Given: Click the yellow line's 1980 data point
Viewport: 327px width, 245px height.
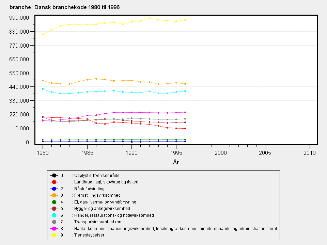Looking at the screenshot, I should point(43,34).
